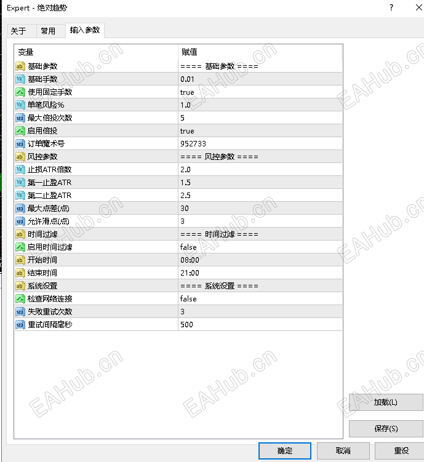Click the string icon beside 结束时间

coord(20,273)
